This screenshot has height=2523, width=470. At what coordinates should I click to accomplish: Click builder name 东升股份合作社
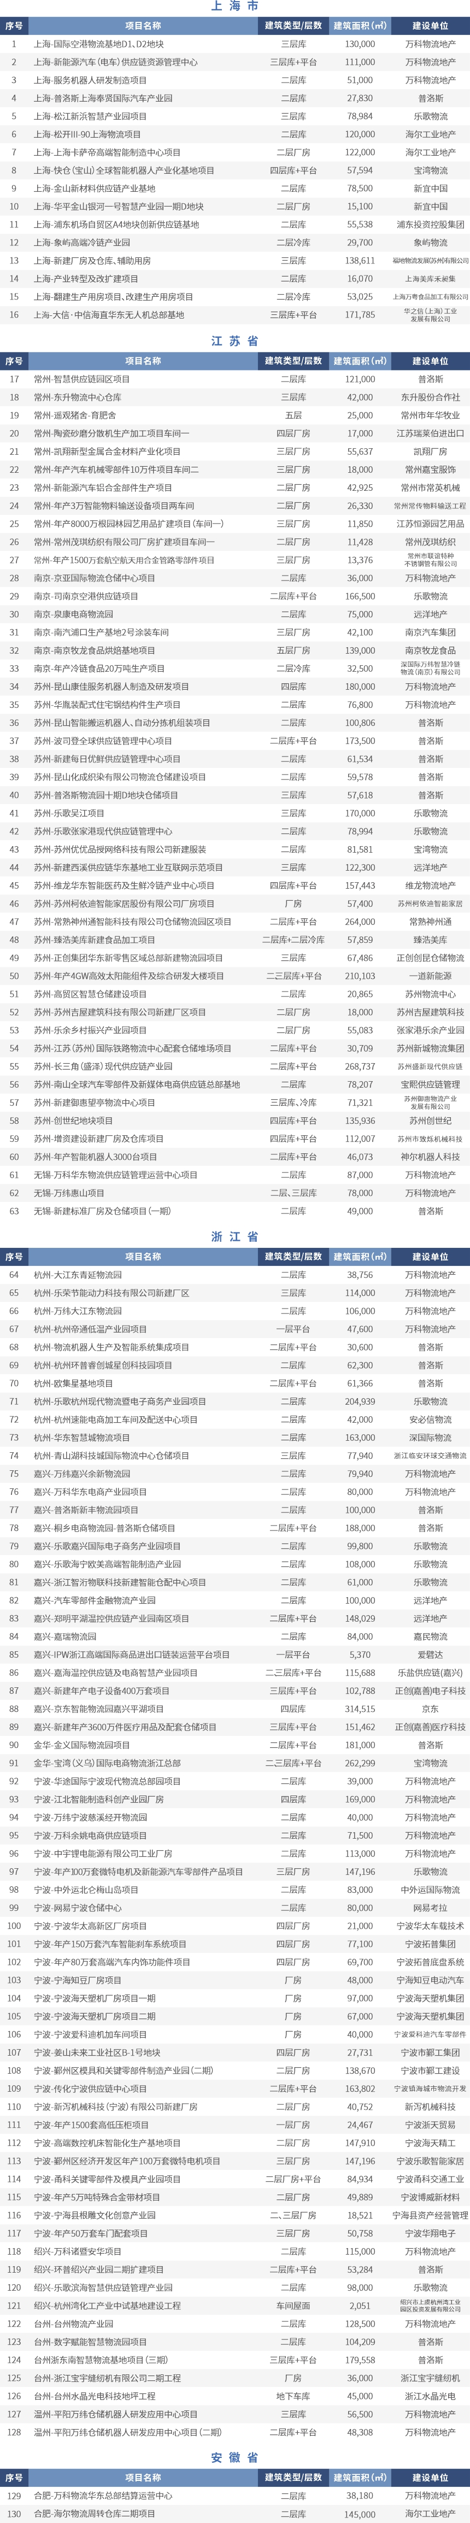click(x=430, y=397)
